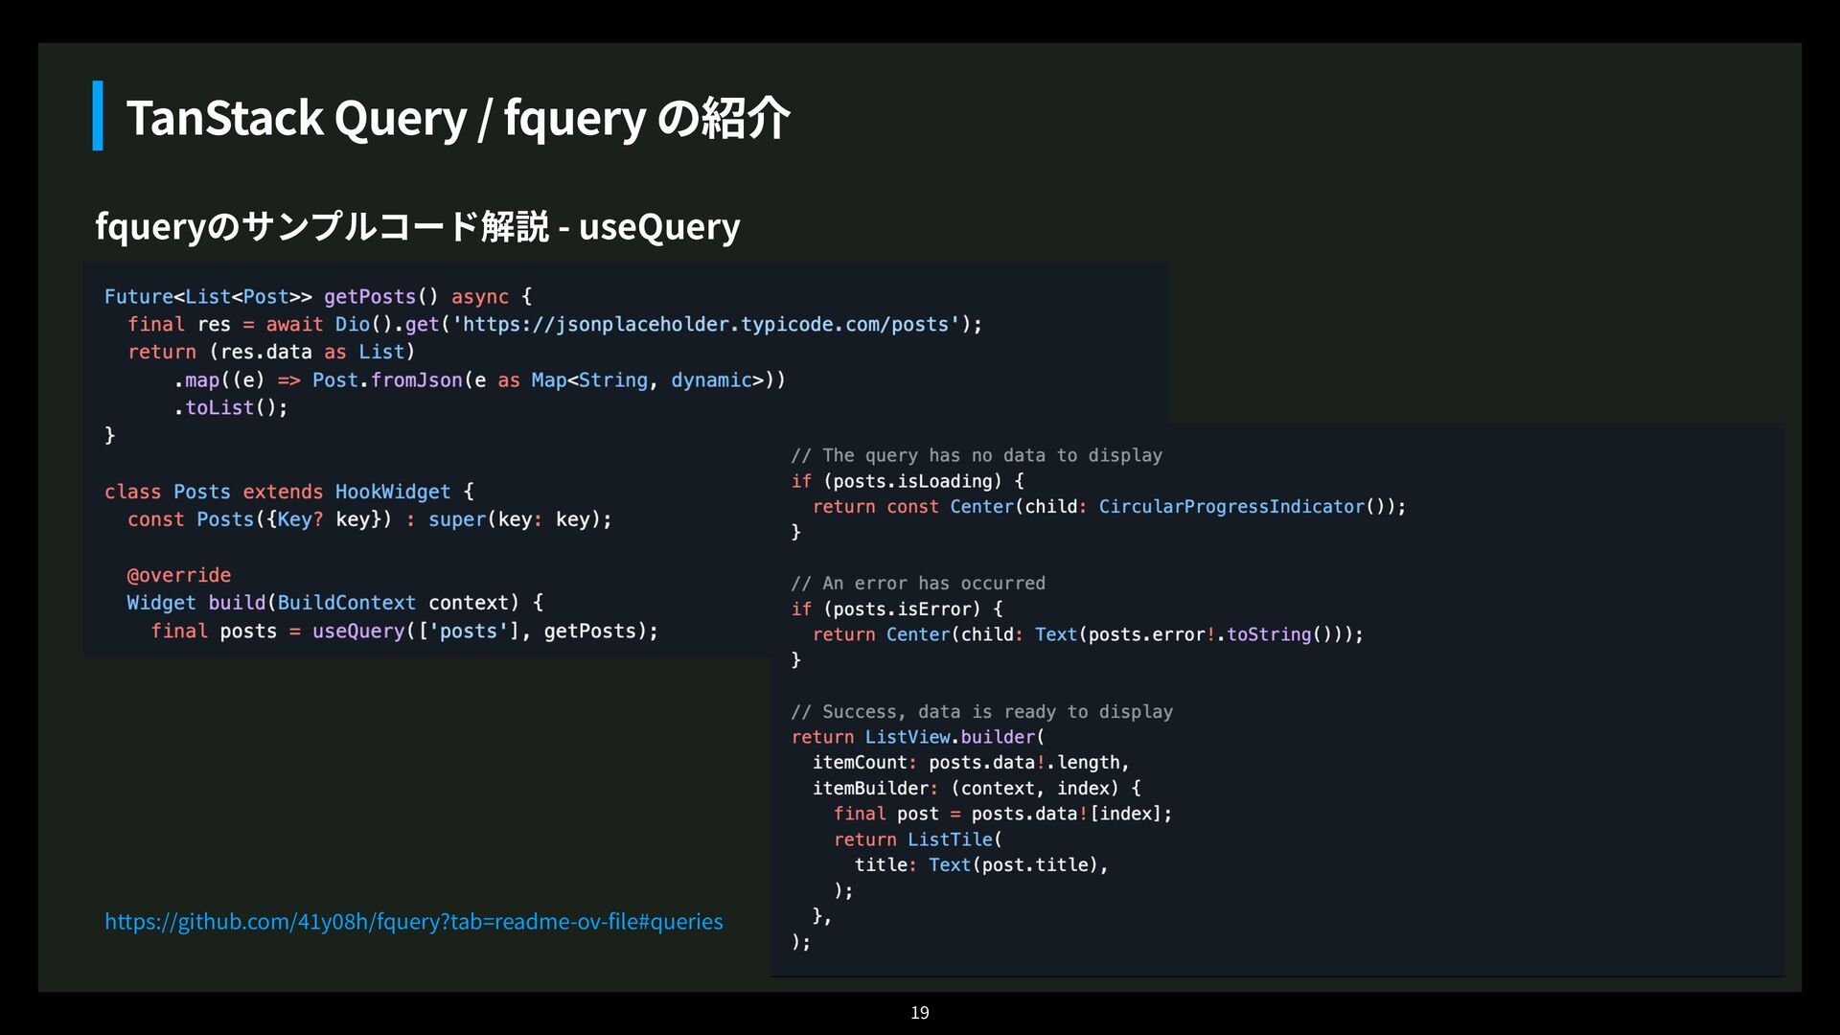Click the '@override' annotation
1840x1035 pixels.
[179, 575]
